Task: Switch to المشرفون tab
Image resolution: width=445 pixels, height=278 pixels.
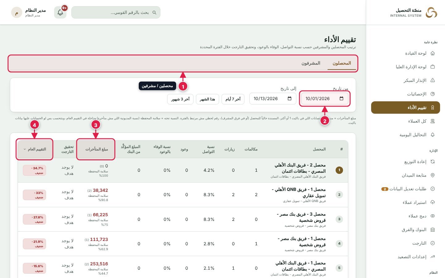Action: pos(311,63)
